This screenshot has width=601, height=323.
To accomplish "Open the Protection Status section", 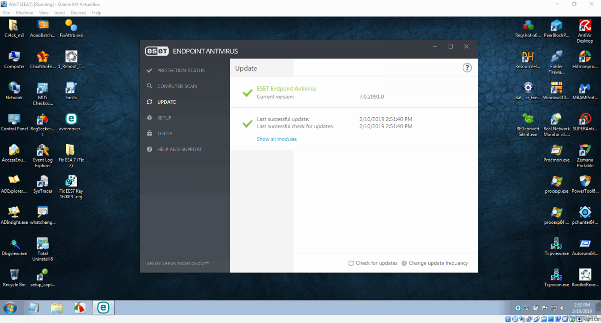I will point(180,71).
